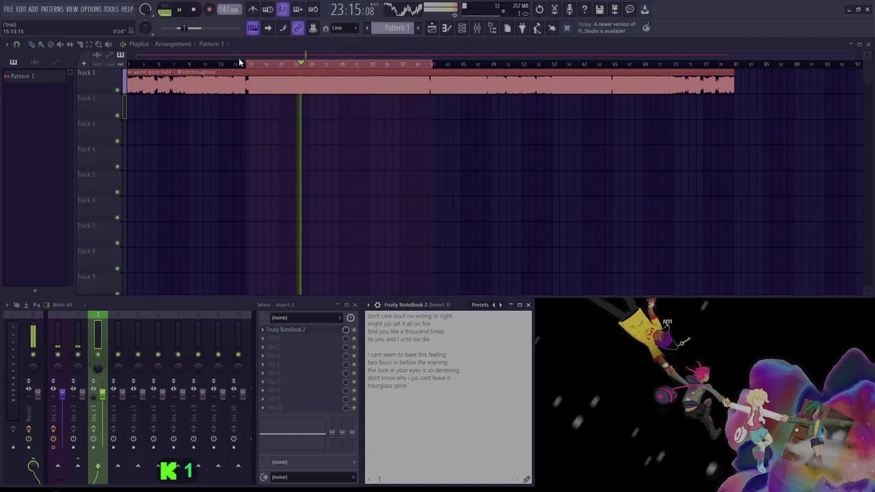Adjust song position slider
Viewport: 875px width, 492px height.
pyautogui.click(x=183, y=28)
